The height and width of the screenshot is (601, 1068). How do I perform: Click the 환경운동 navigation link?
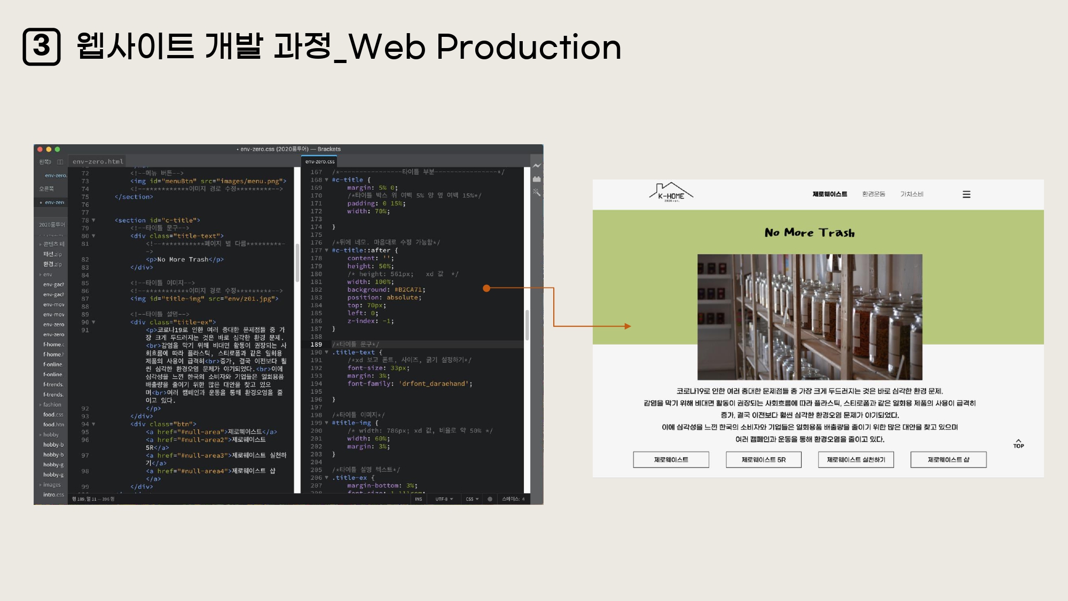tap(874, 194)
